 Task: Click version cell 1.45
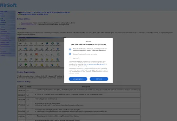[29, 99]
